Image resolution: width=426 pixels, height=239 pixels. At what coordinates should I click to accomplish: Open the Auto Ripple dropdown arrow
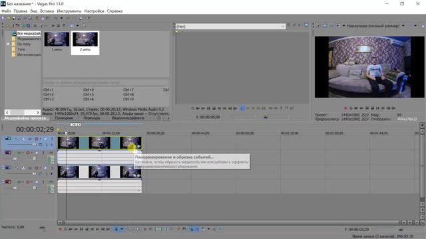(x=208, y=229)
